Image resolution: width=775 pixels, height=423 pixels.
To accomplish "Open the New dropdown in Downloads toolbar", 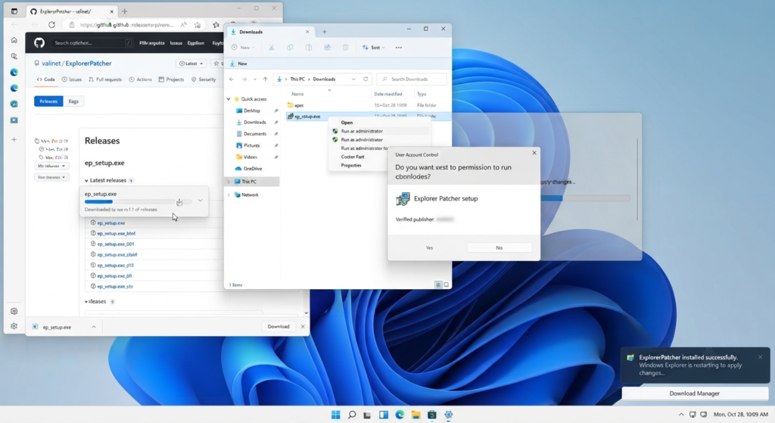I will pyautogui.click(x=243, y=48).
